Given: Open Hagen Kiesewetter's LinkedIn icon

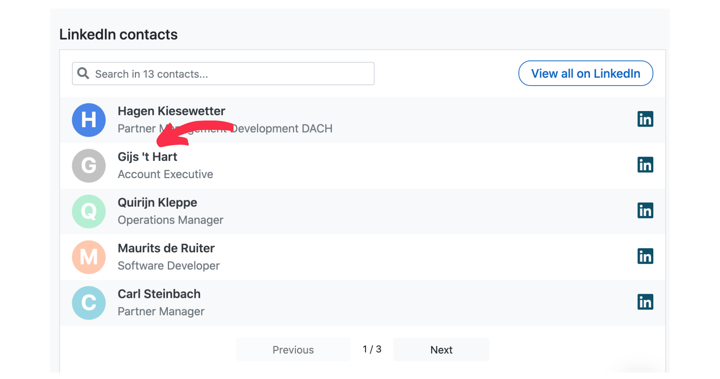Looking at the screenshot, I should [645, 119].
